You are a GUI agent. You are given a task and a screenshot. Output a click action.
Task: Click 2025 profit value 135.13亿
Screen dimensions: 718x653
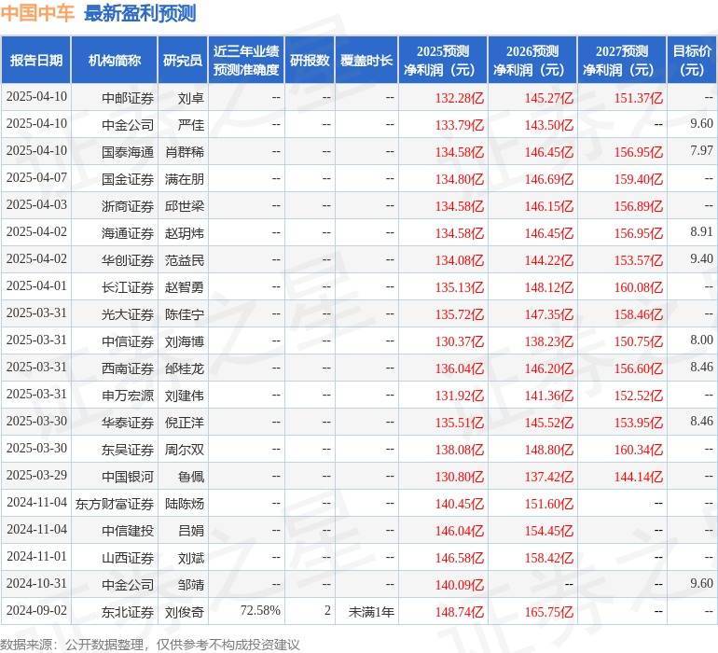tap(460, 287)
